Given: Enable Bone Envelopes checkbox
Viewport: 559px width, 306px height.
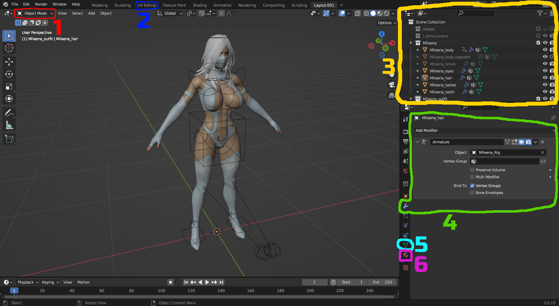Looking at the screenshot, I should (x=472, y=193).
